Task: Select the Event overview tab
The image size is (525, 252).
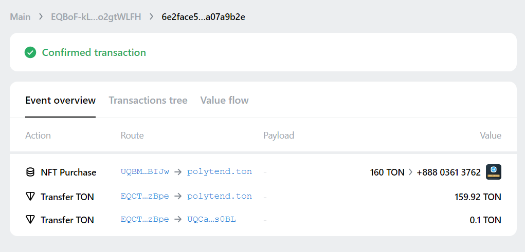Action: (x=60, y=100)
